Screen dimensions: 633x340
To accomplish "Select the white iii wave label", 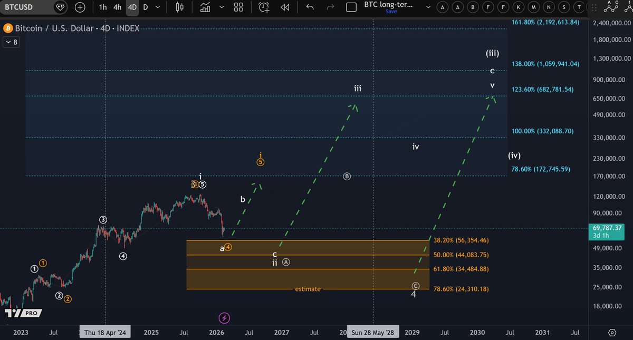I will click(358, 89).
